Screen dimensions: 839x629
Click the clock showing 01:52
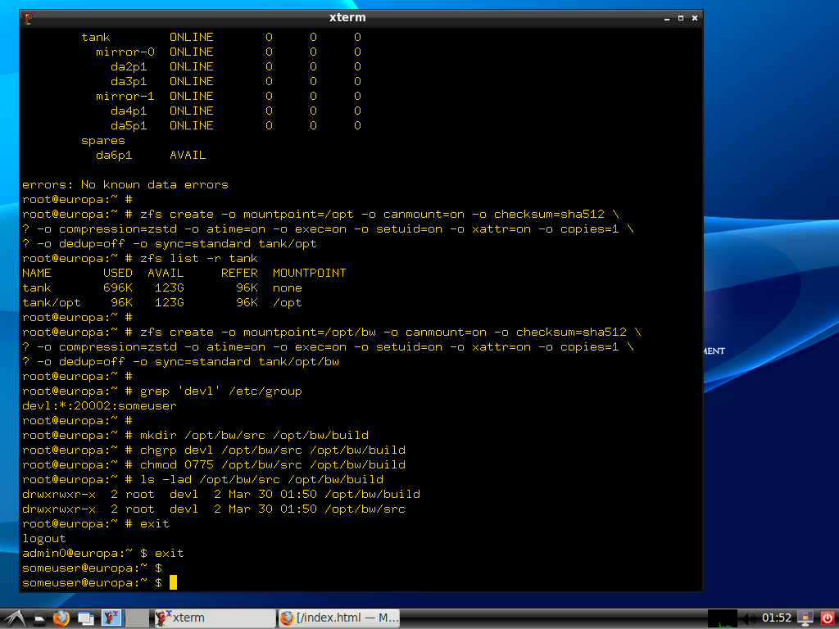click(x=777, y=618)
